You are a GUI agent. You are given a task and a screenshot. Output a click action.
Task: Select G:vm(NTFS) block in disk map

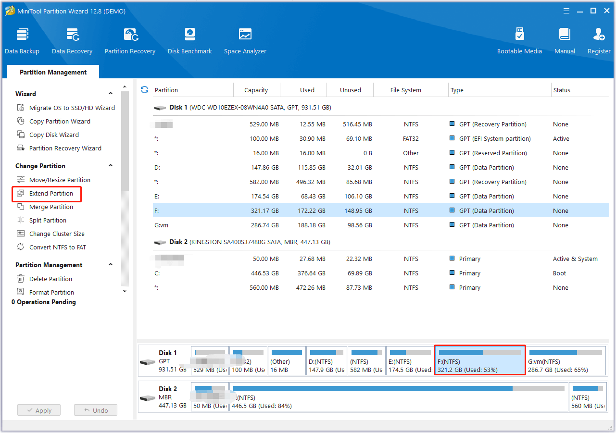click(566, 360)
